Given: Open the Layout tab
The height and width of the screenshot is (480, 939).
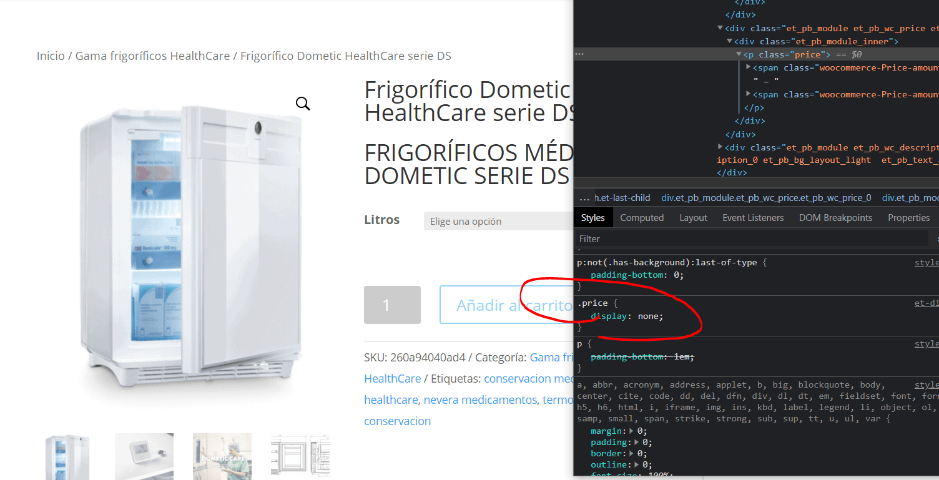Looking at the screenshot, I should coord(693,217).
